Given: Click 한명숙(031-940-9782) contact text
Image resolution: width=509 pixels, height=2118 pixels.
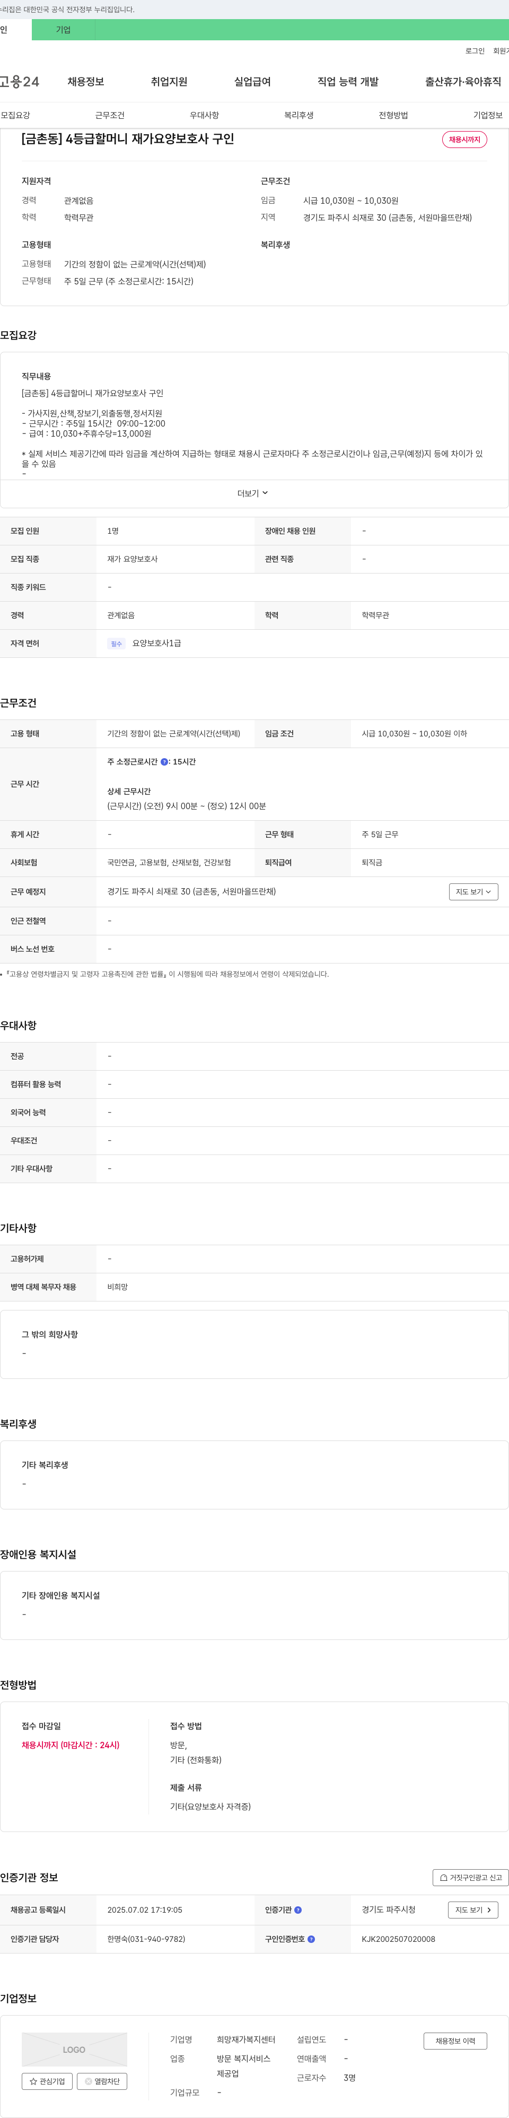Looking at the screenshot, I should click(146, 1939).
